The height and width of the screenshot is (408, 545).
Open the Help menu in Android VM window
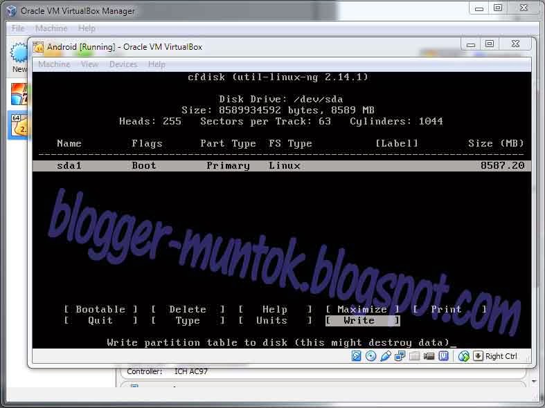157,64
